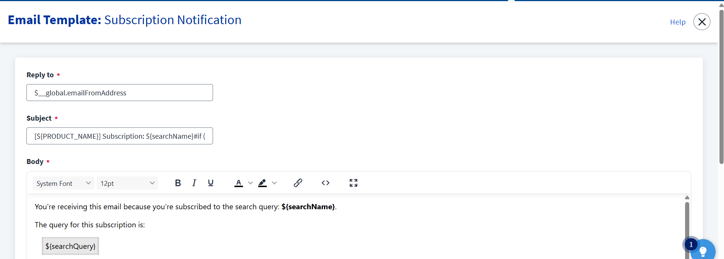Viewport: 724px width, 259px height.
Task: Open the Help link
Action: 678,22
